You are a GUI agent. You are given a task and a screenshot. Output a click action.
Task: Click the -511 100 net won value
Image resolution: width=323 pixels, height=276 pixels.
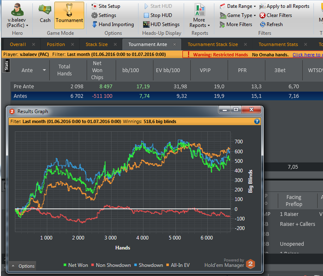tap(102, 96)
